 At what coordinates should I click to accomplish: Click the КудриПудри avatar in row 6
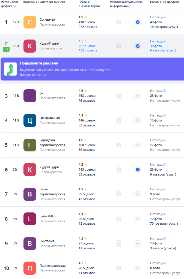(x=30, y=169)
